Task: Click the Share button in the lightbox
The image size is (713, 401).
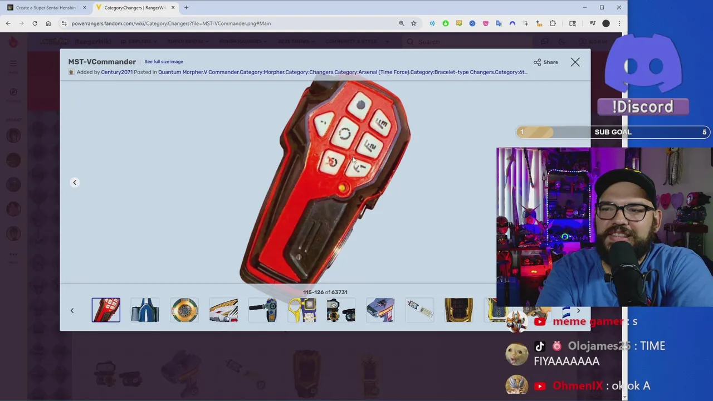Action: [x=546, y=62]
